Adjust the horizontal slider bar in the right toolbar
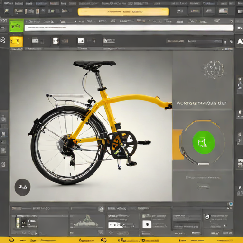The height and width of the screenshot is (243, 243). pyautogui.click(x=205, y=41)
